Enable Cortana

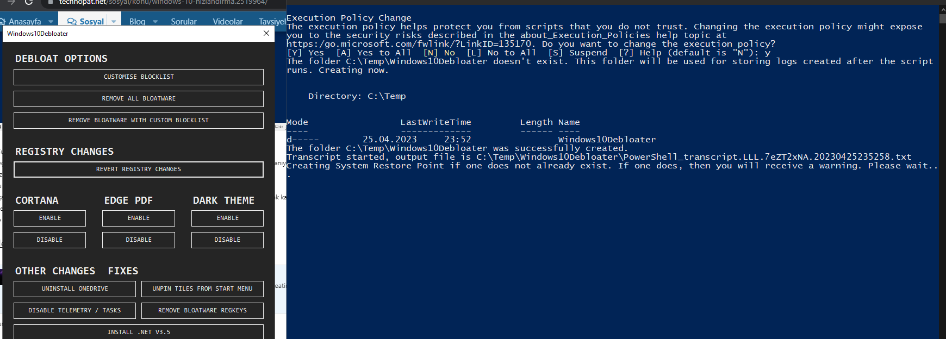49,218
